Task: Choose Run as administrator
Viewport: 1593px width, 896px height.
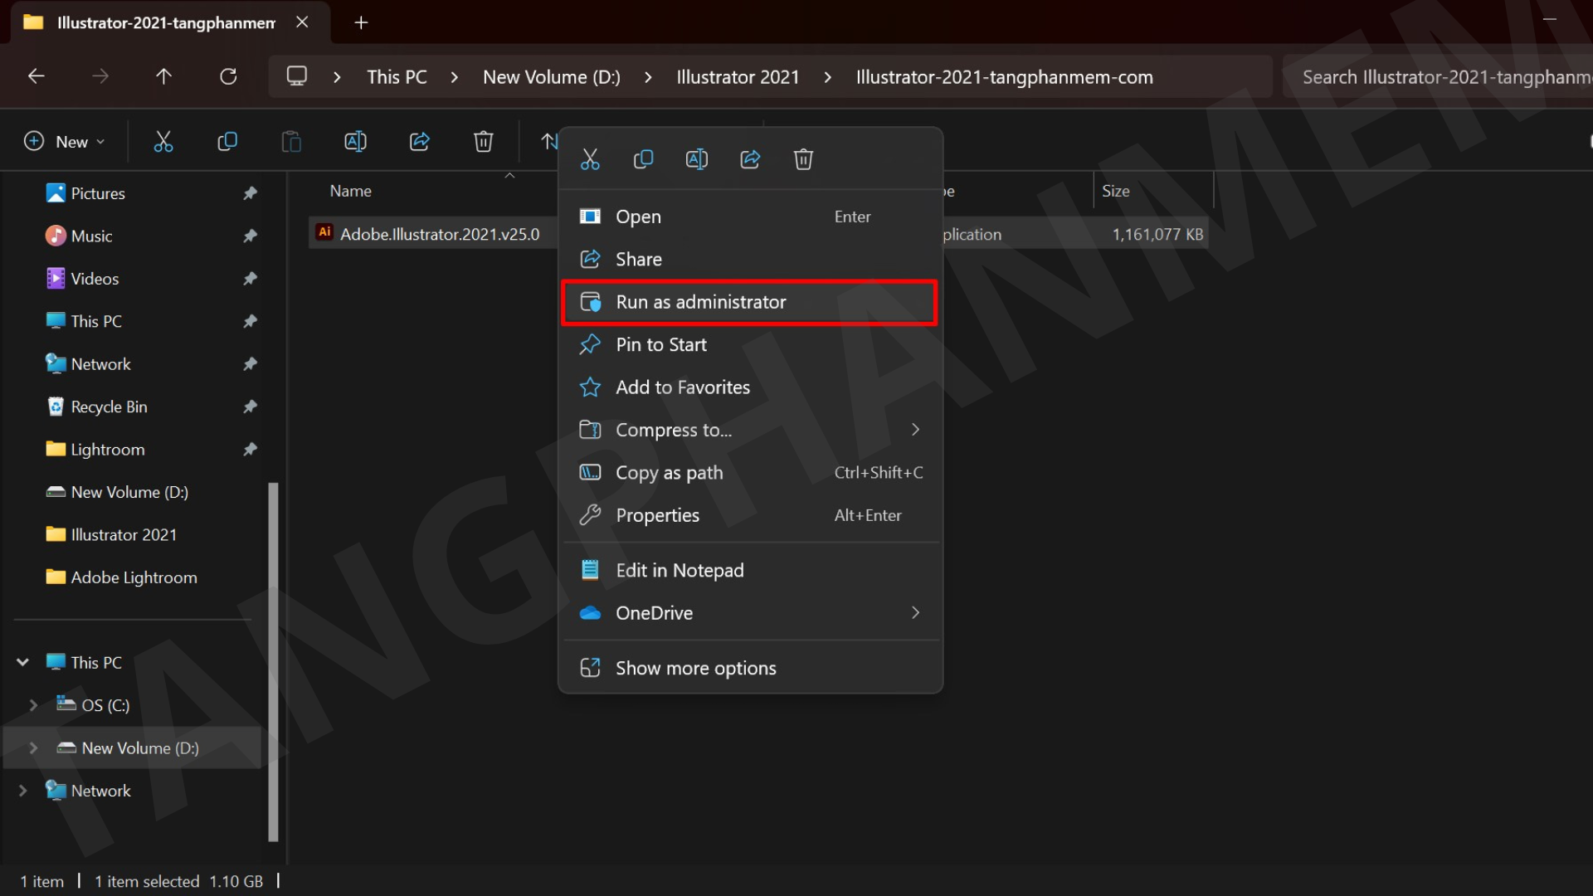Action: (750, 302)
